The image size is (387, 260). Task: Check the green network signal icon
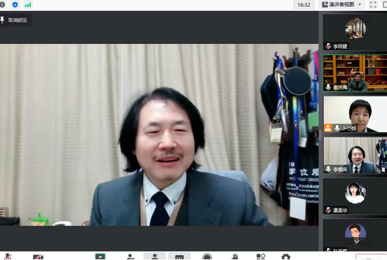tap(28, 4)
